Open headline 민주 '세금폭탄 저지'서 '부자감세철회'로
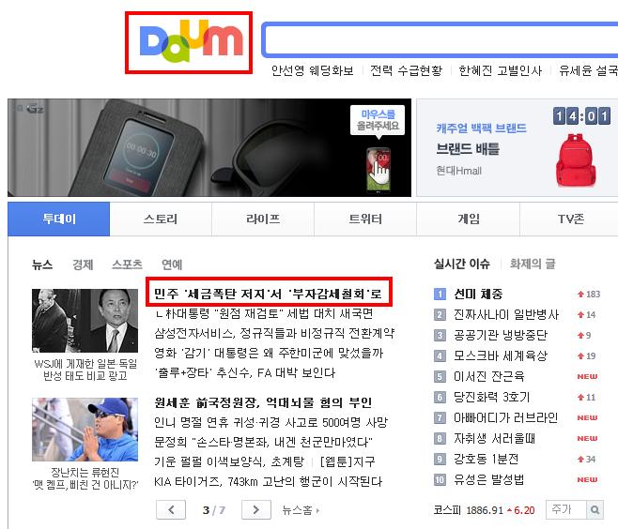Screen dimensions: 618x529 click(x=268, y=294)
